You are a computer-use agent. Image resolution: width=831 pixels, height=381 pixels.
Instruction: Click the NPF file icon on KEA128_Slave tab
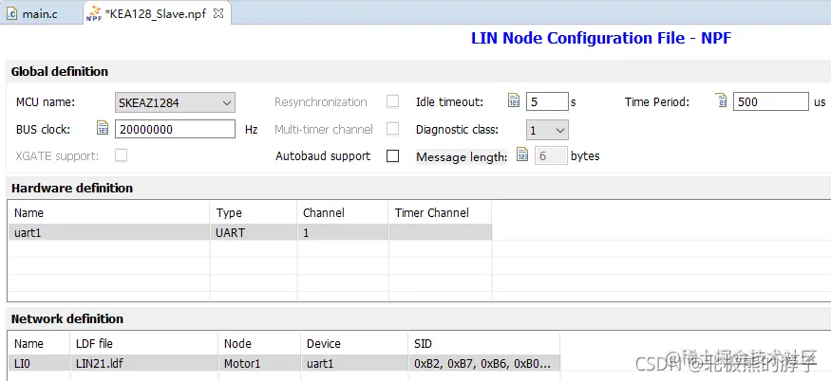[94, 14]
